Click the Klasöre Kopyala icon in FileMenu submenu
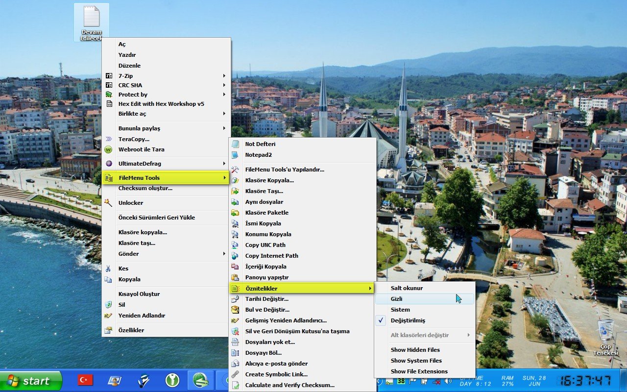 [x=235, y=180]
